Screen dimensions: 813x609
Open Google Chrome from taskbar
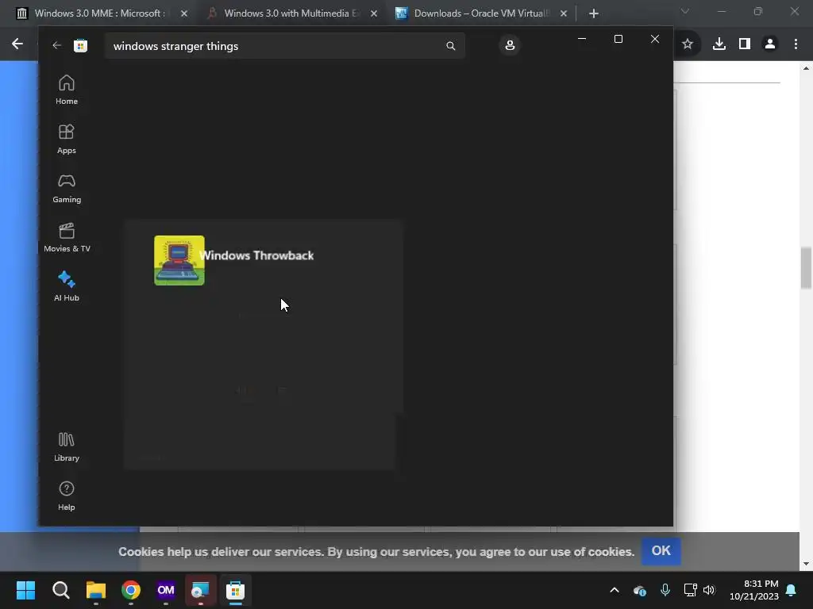click(x=131, y=590)
